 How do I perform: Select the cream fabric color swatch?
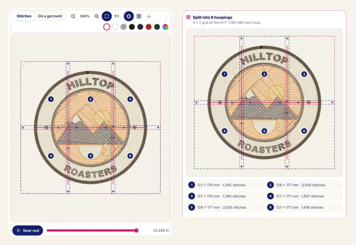pos(107,27)
